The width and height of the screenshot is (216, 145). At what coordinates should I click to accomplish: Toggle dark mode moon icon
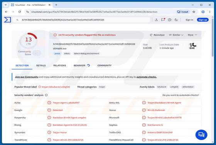[x=176, y=20]
